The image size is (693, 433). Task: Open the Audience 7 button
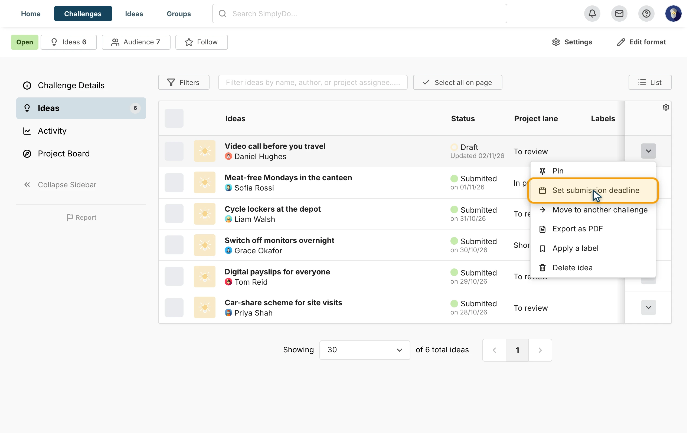click(x=136, y=42)
